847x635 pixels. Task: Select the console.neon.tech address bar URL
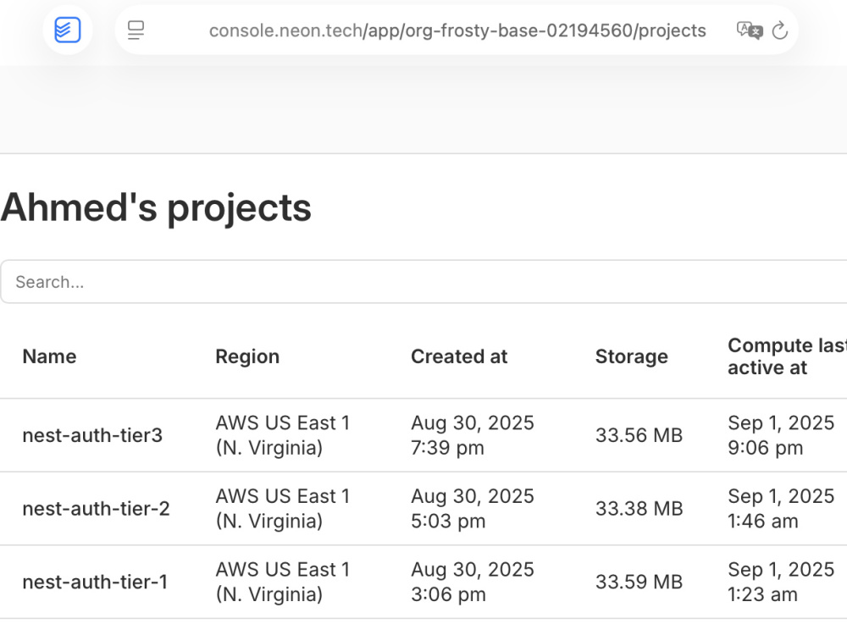(457, 30)
